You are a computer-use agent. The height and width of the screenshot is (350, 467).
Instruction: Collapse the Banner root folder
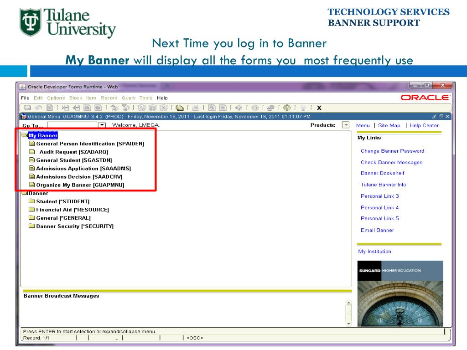(25, 193)
